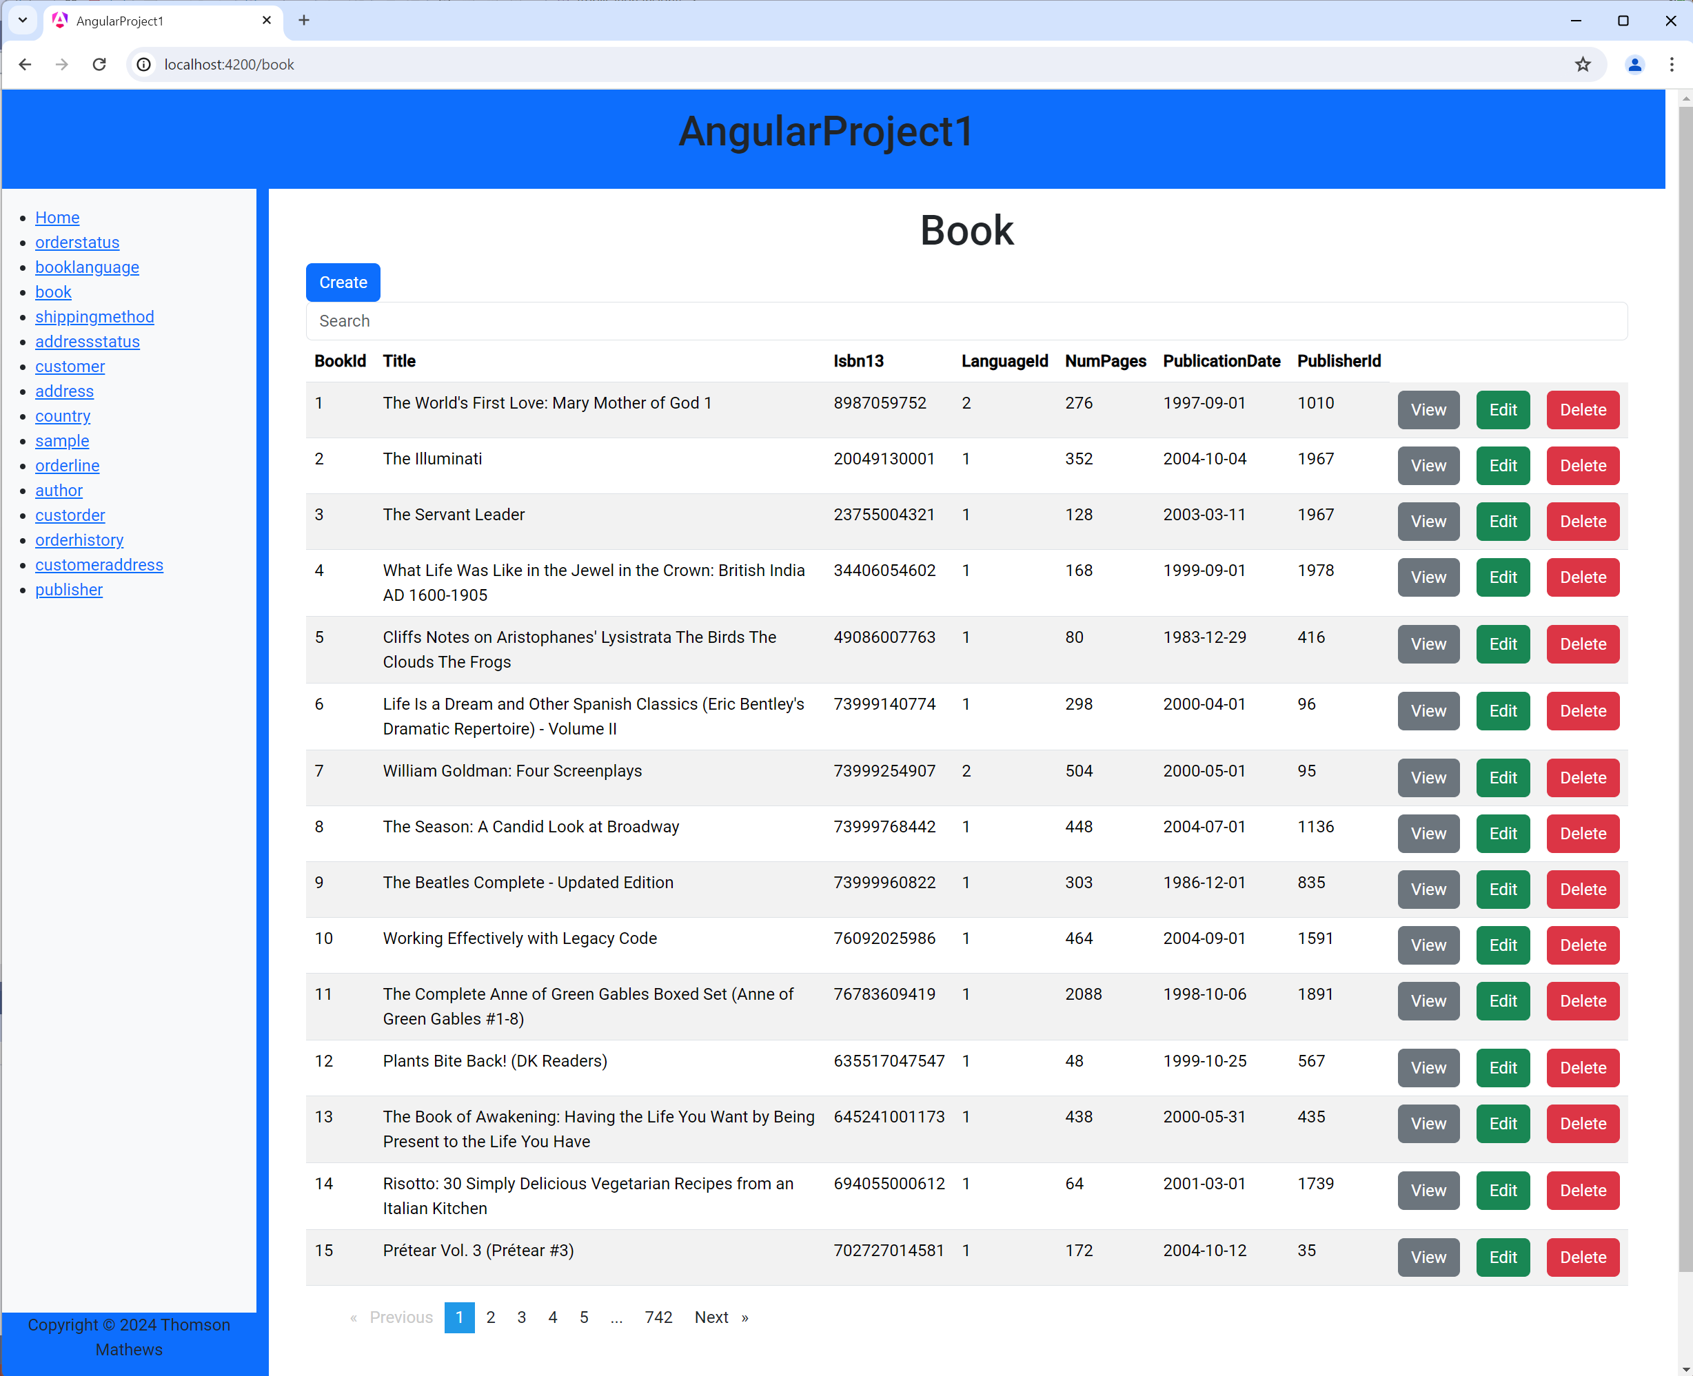Go to pagination page 5

(584, 1317)
